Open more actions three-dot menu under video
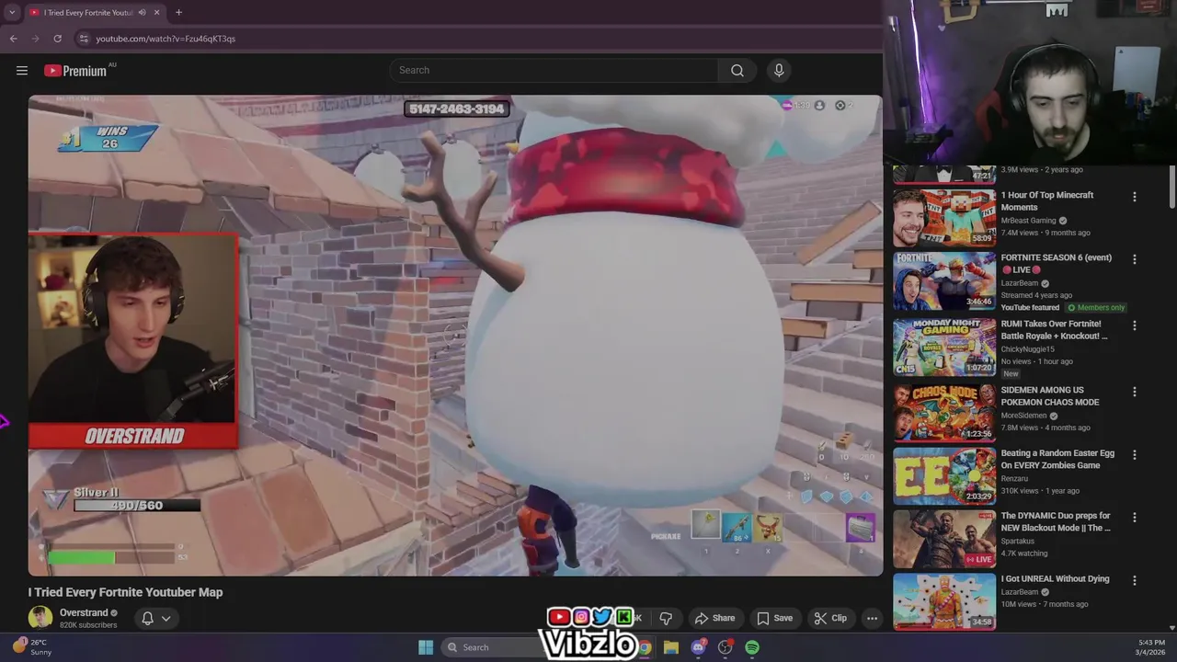 pos(872,618)
